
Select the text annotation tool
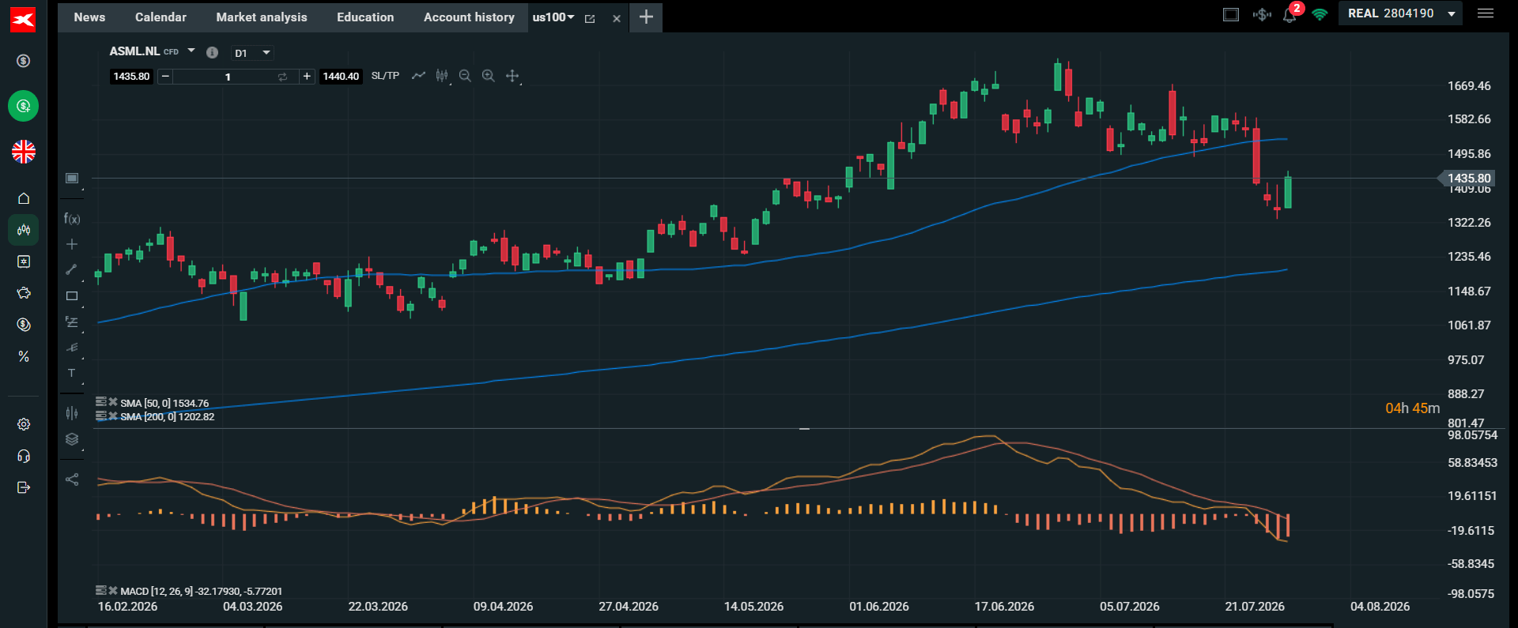pyautogui.click(x=71, y=373)
